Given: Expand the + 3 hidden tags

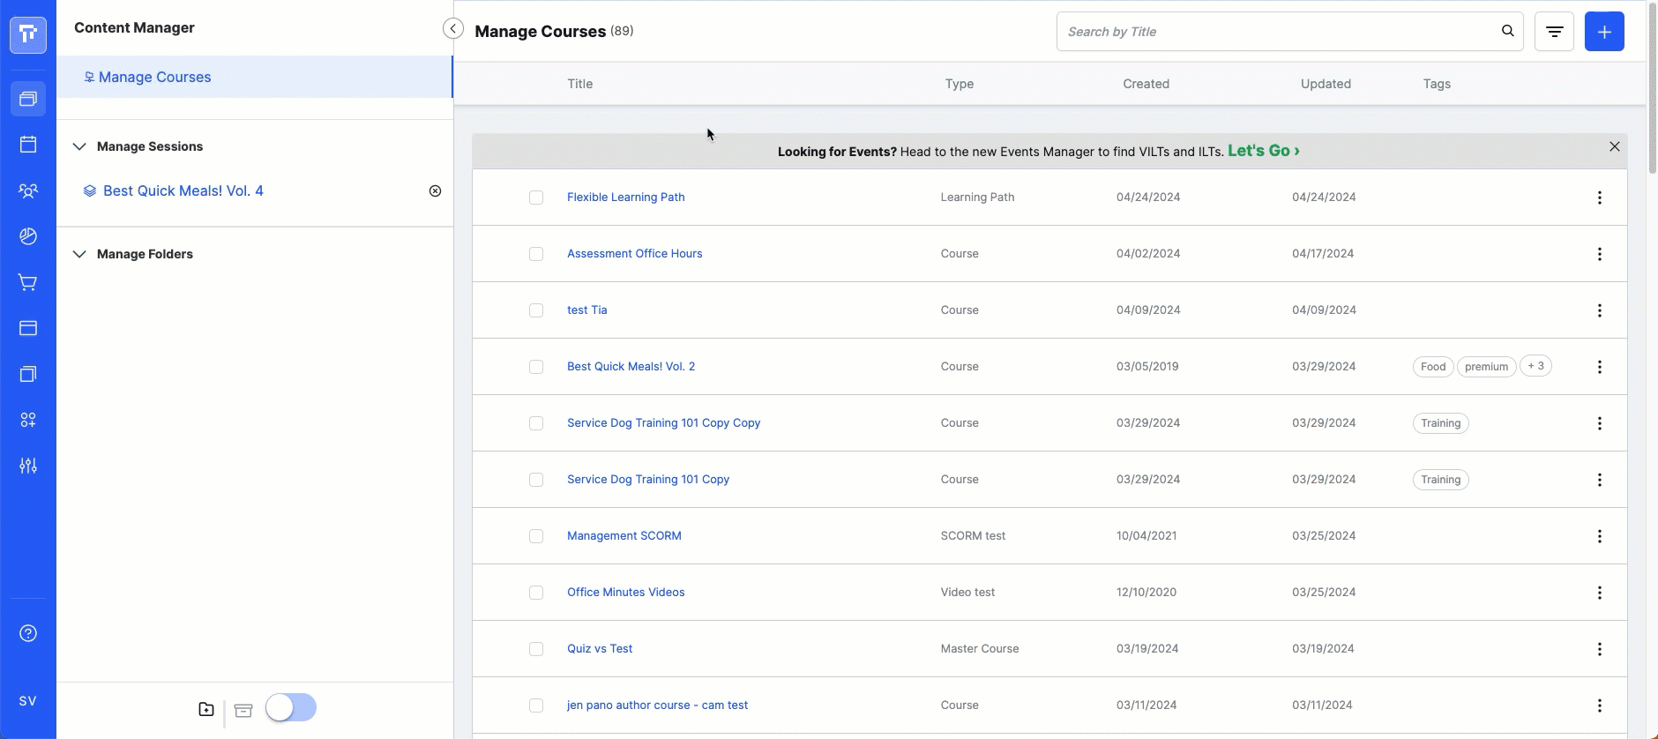Looking at the screenshot, I should pos(1535,366).
